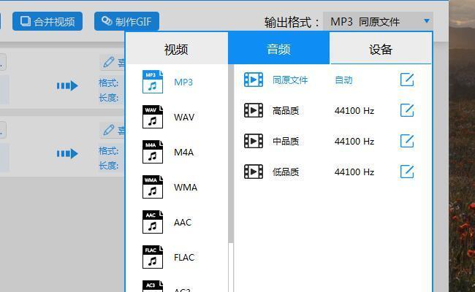The height and width of the screenshot is (292, 475).
Task: Click the film icon beside 中品质
Action: click(x=254, y=141)
